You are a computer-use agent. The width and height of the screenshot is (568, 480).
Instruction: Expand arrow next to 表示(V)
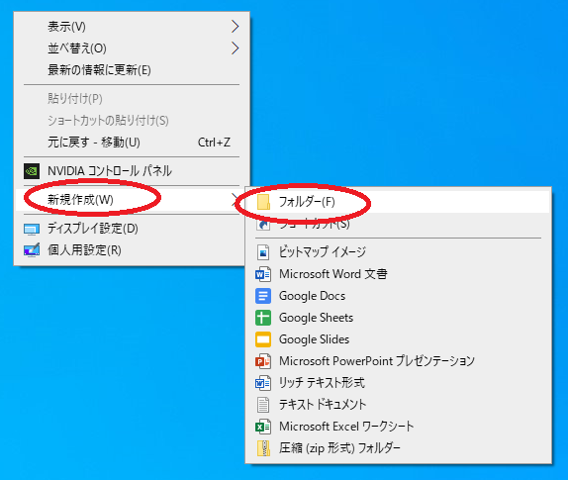point(236,27)
